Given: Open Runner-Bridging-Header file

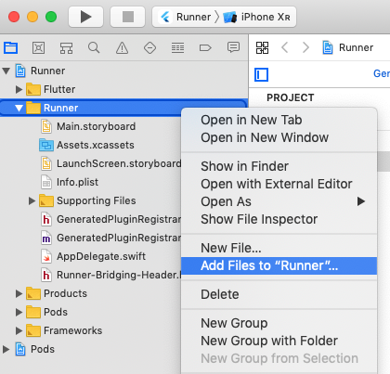Looking at the screenshot, I should (x=110, y=275).
